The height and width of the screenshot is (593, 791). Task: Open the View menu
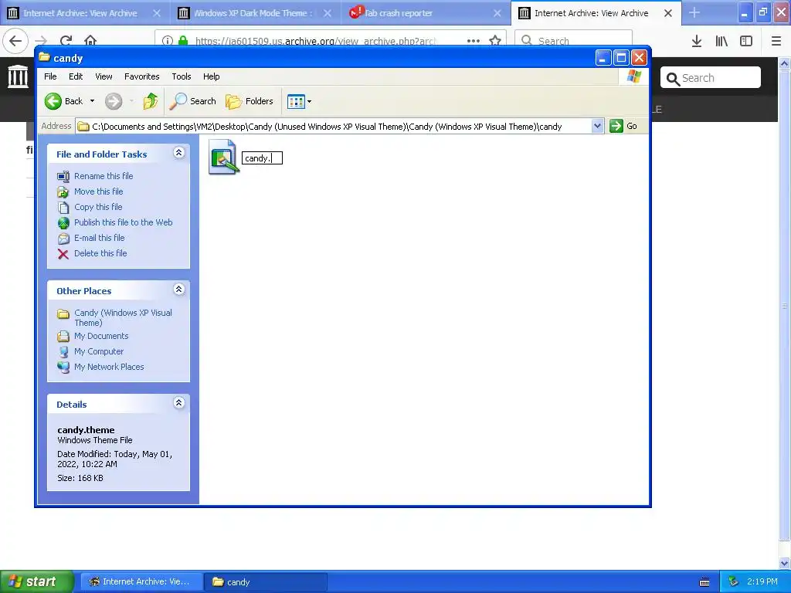[104, 76]
